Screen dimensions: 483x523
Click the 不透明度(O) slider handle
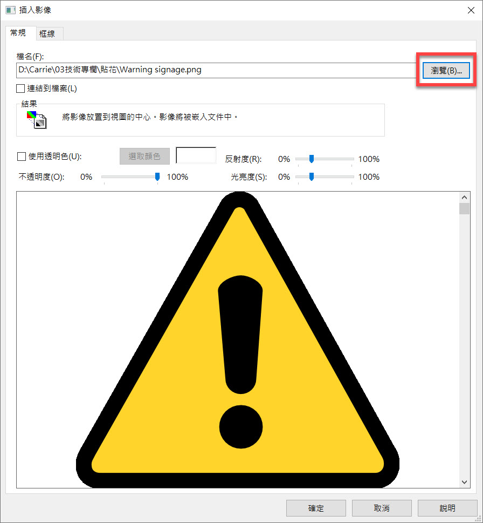157,176
